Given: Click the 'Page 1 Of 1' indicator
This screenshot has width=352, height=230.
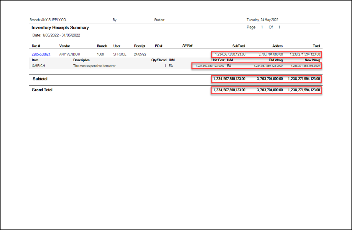Looking at the screenshot, I should [263, 27].
